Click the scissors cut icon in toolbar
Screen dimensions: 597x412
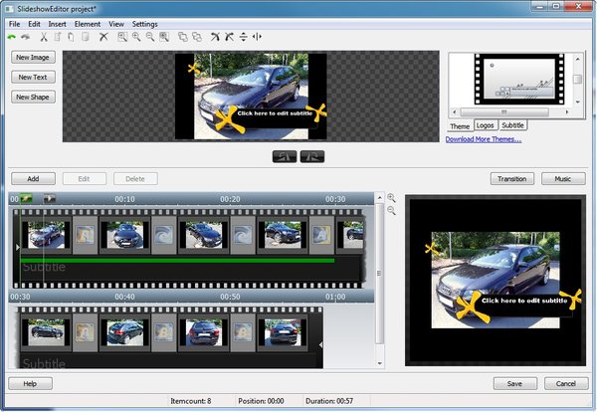pyautogui.click(x=44, y=37)
